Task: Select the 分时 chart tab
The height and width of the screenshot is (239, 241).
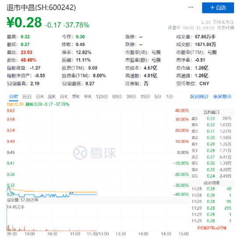Action: pyautogui.click(x=14, y=97)
